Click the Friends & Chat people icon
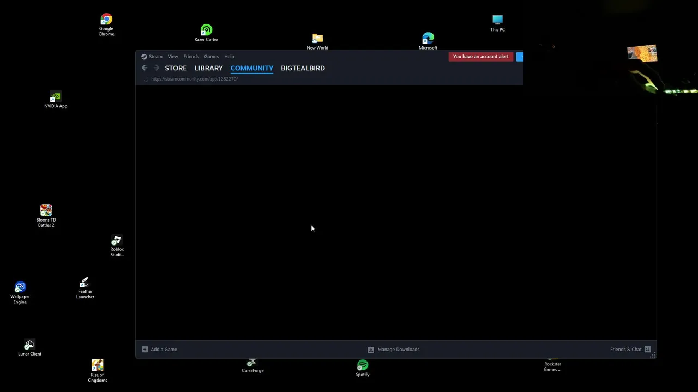The height and width of the screenshot is (392, 698). pos(647,350)
